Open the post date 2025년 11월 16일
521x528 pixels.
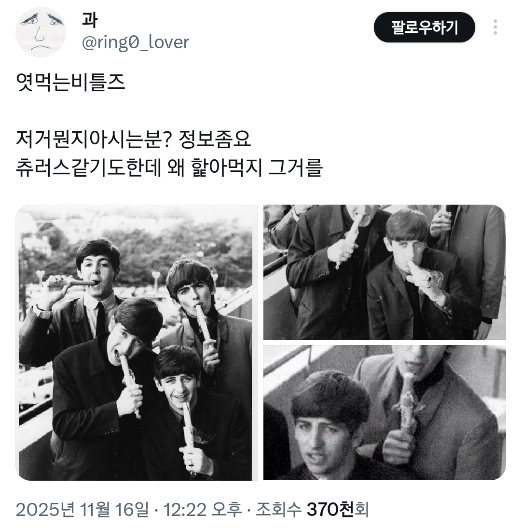[82, 510]
